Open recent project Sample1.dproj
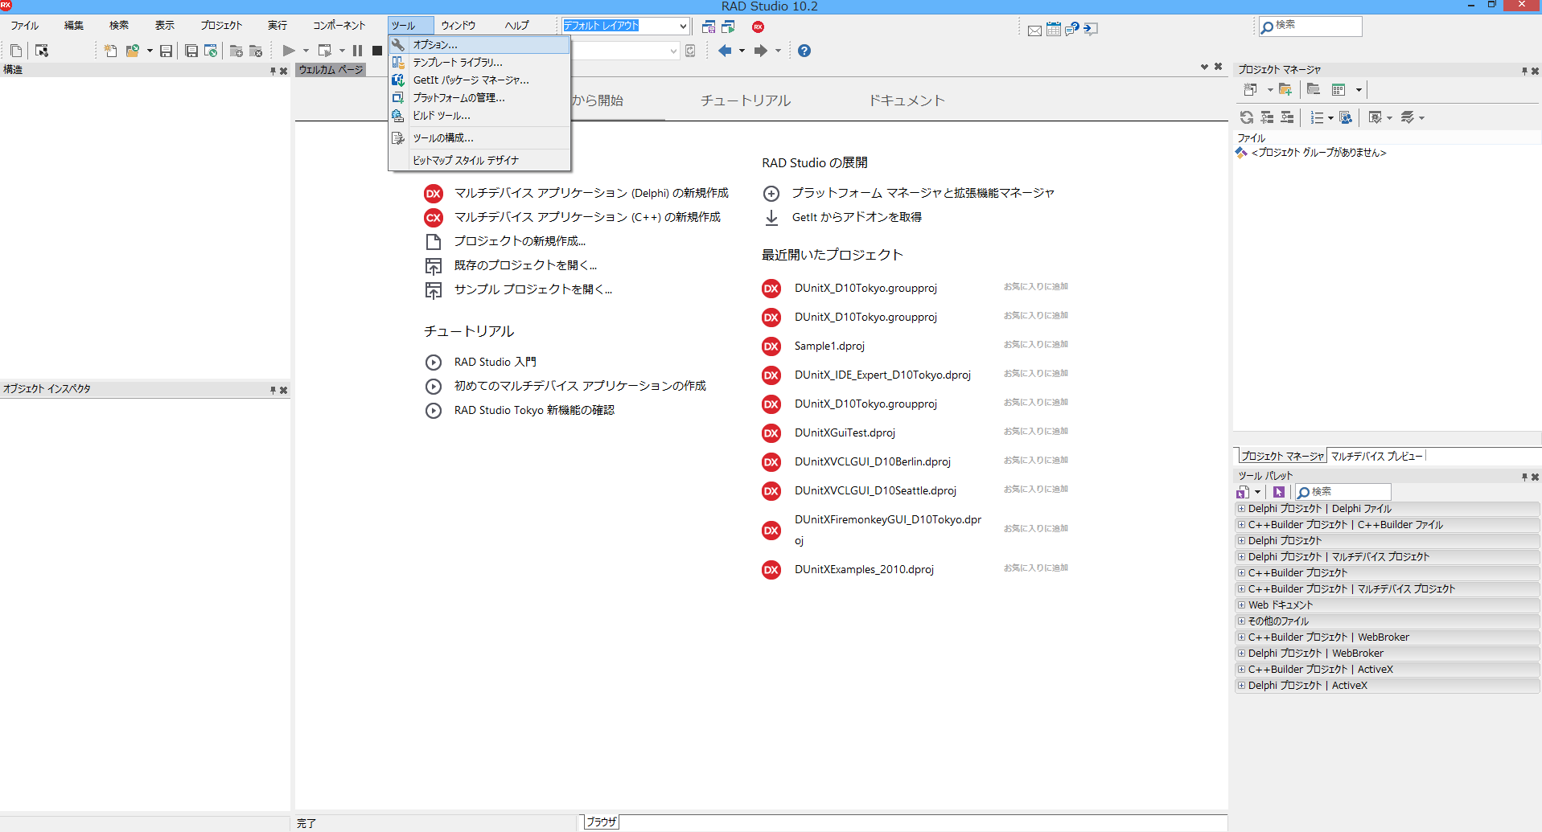The width and height of the screenshot is (1542, 832). coord(829,346)
